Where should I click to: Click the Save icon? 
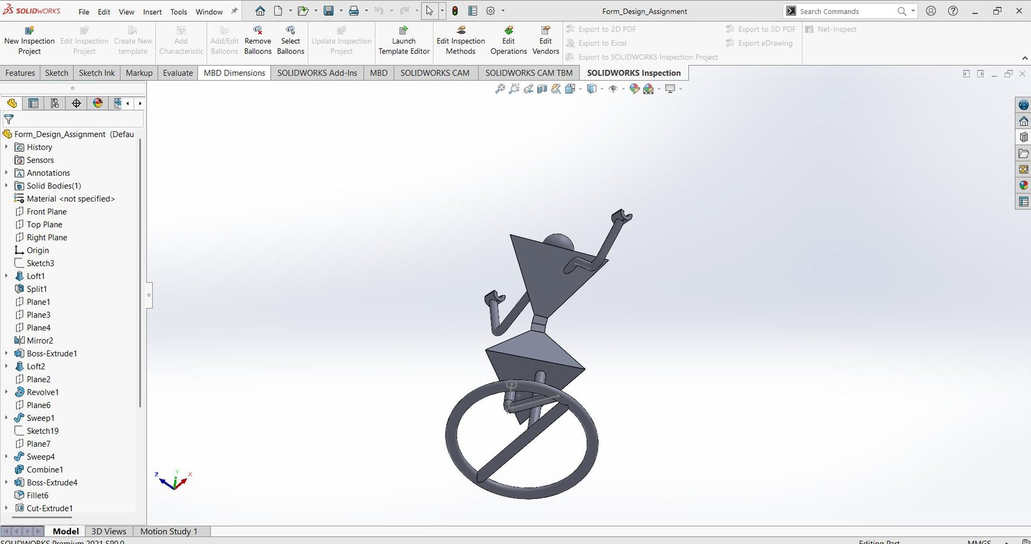point(329,11)
